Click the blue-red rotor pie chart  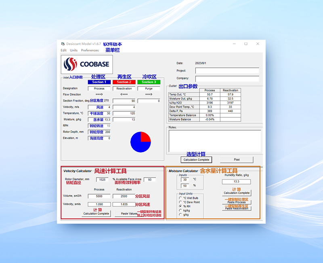tap(141, 142)
